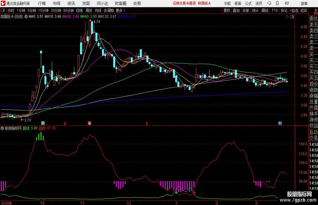Open the 多周期 multi-period view
Image resolution: width=318 pixels, height=205 pixels.
(109, 10)
